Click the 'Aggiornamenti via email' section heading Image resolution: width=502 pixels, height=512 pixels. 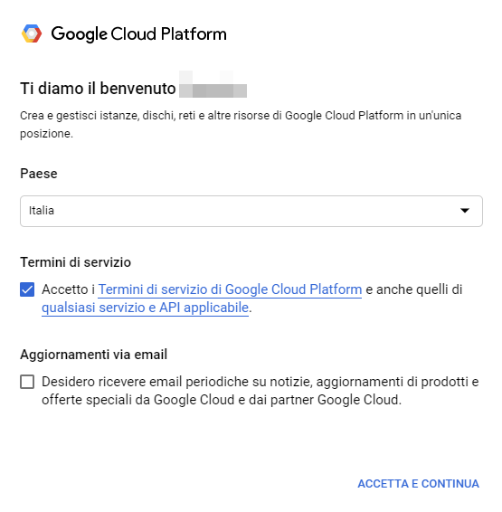pyautogui.click(x=94, y=355)
